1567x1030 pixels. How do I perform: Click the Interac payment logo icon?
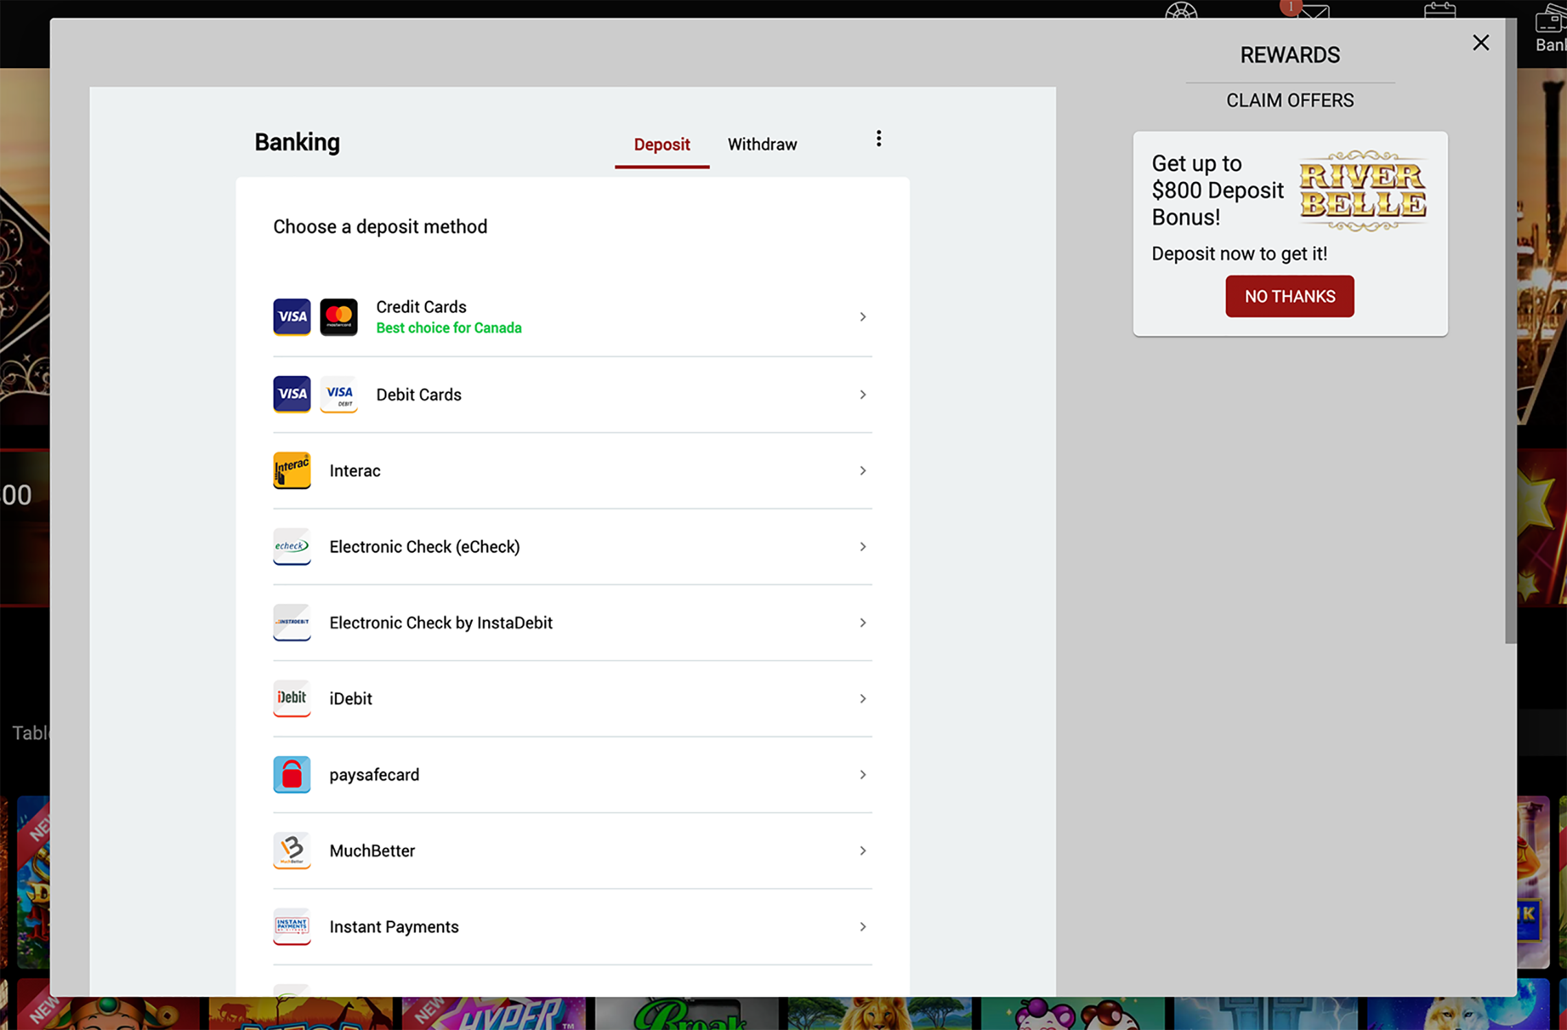click(291, 471)
